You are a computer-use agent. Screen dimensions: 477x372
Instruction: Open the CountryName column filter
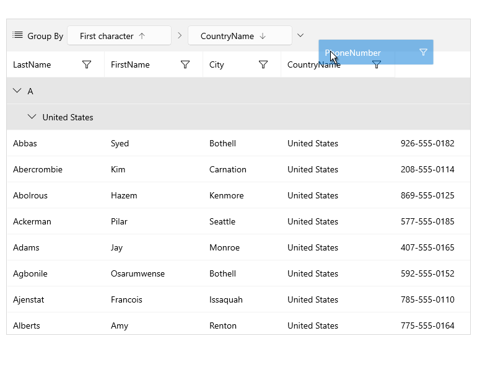click(x=377, y=64)
